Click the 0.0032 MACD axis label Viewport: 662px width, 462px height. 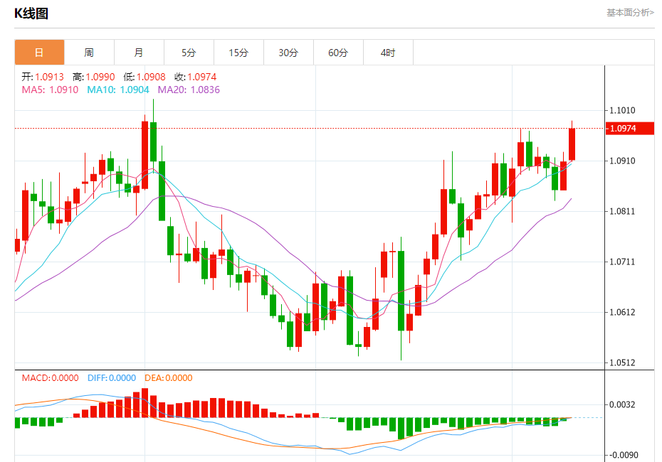[x=622, y=404]
